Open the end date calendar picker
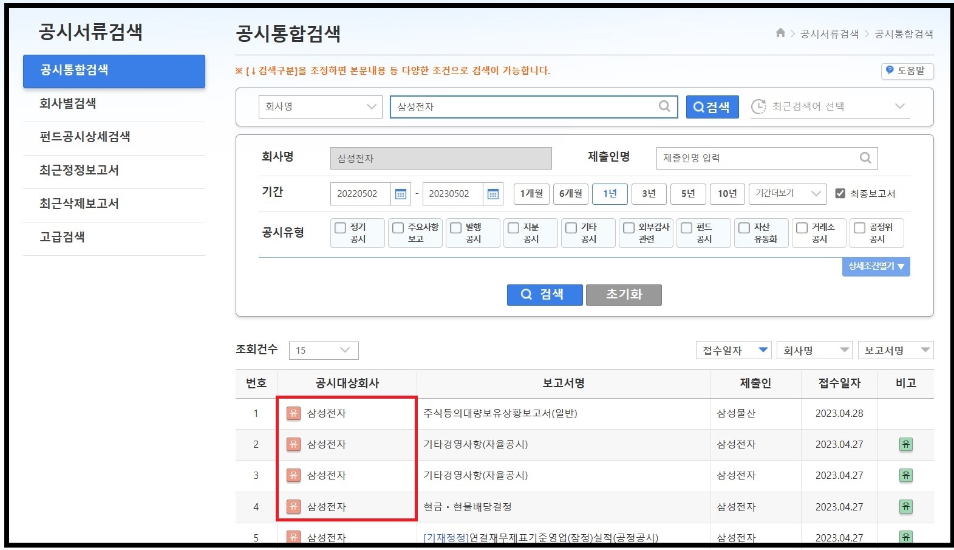Screen dimensions: 954x550 [x=493, y=194]
